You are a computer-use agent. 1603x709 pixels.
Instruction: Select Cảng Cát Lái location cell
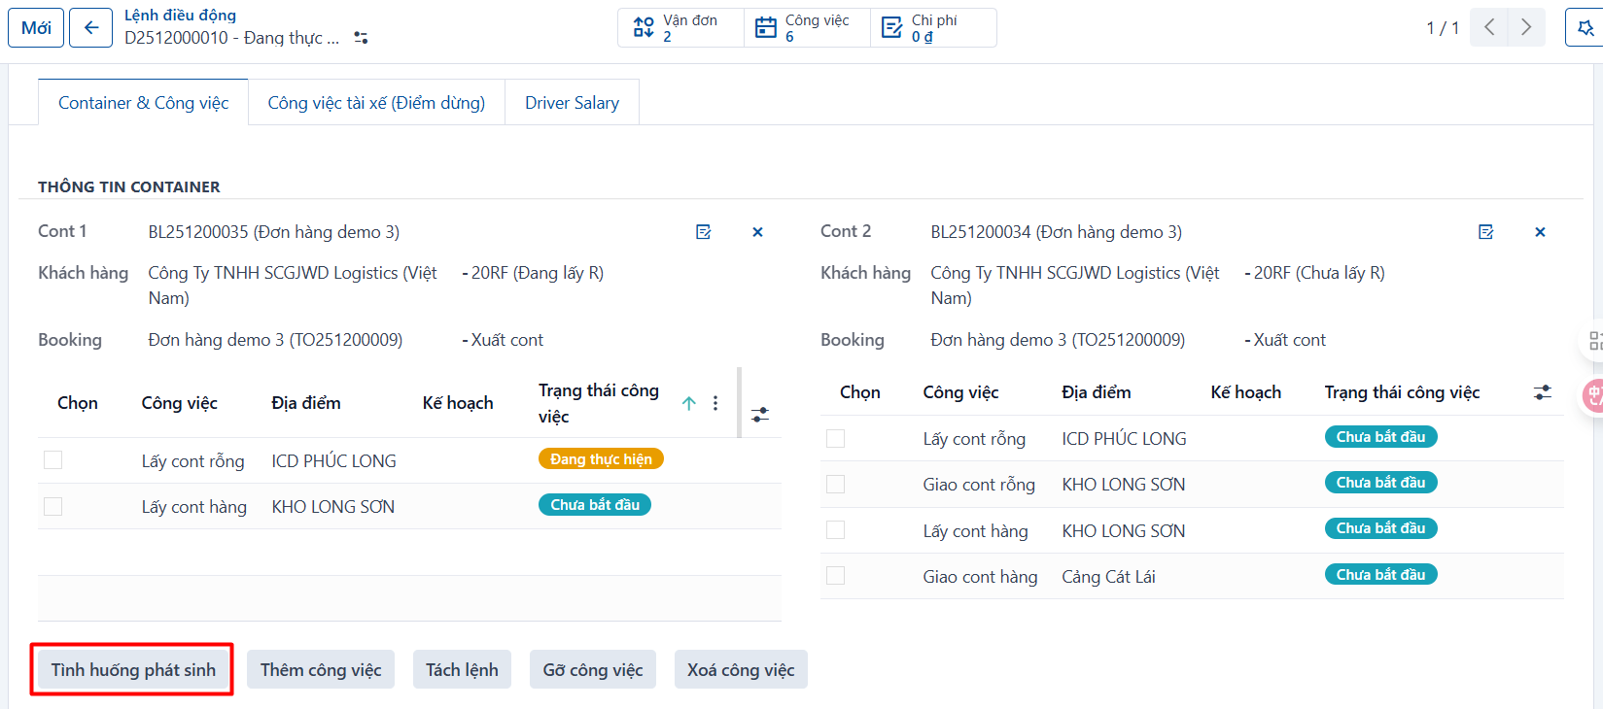[1108, 577]
